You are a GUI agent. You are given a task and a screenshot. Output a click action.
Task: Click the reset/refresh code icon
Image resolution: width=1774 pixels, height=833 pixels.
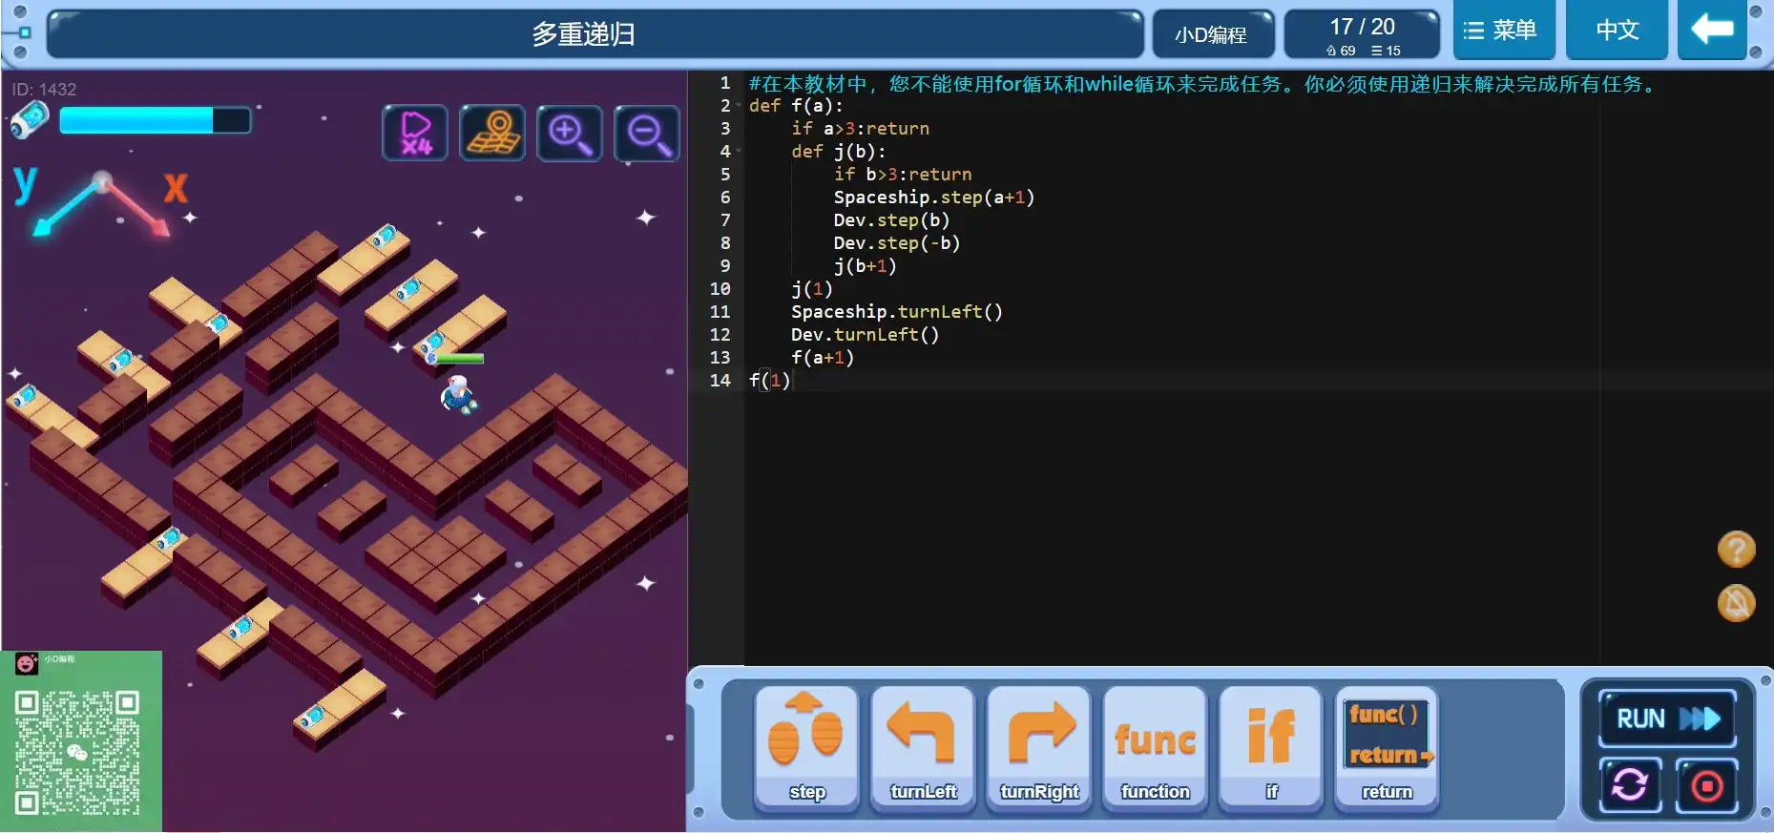point(1630,785)
